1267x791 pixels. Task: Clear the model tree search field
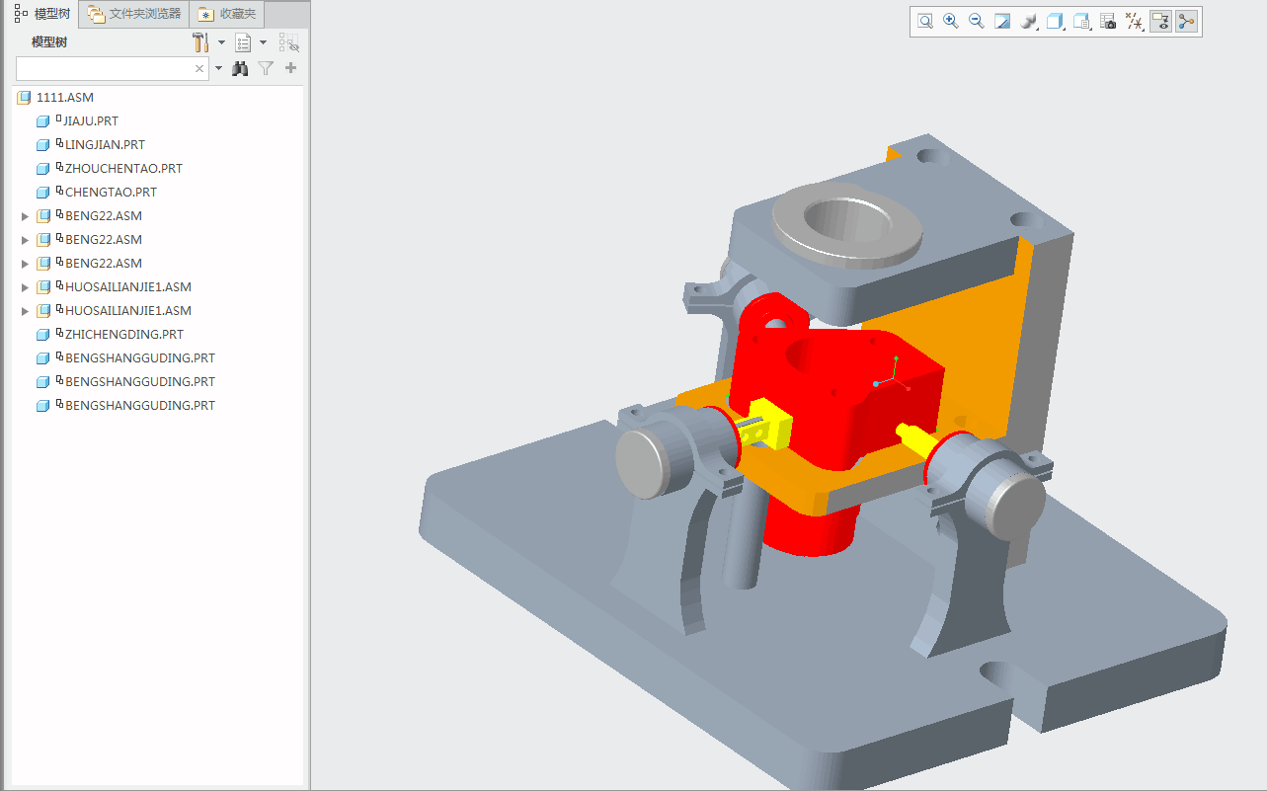click(x=199, y=68)
